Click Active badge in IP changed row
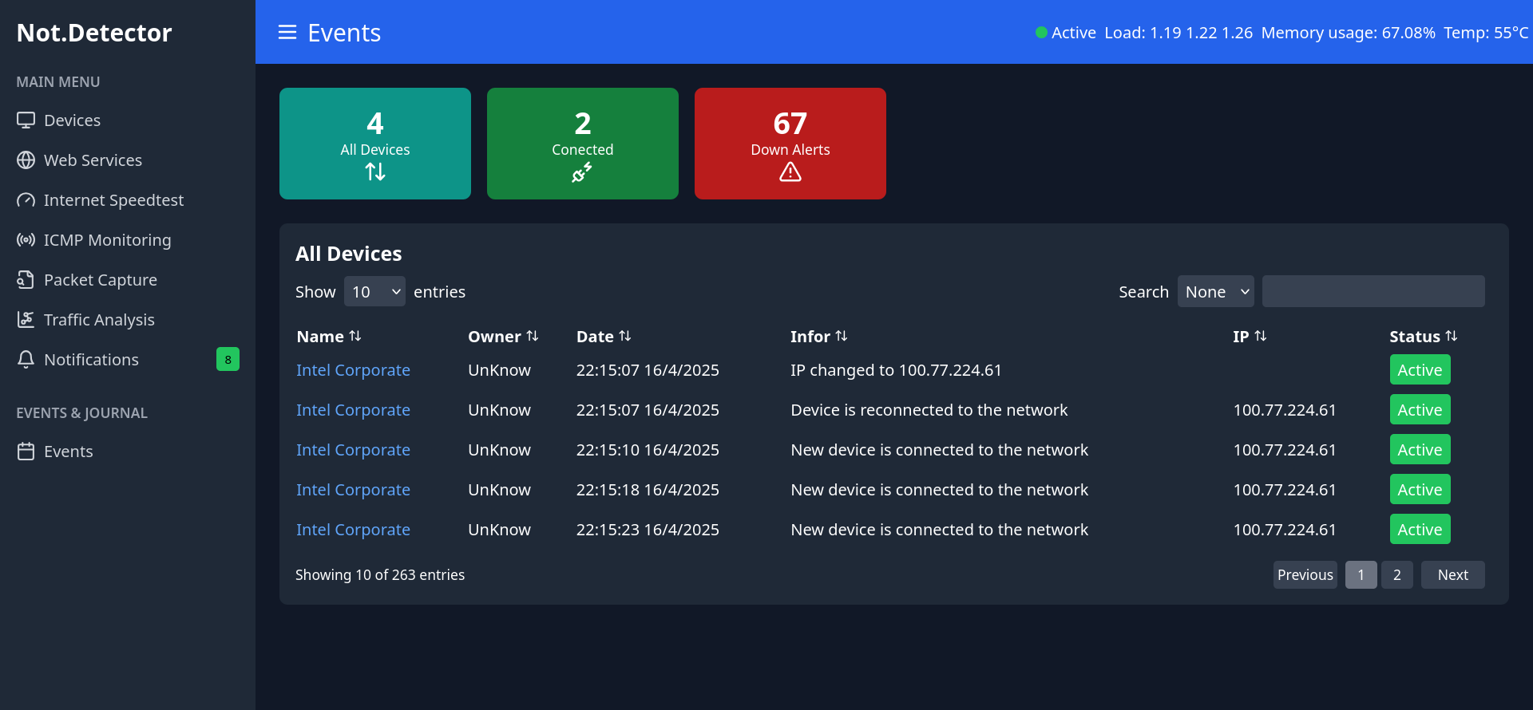 1420,369
